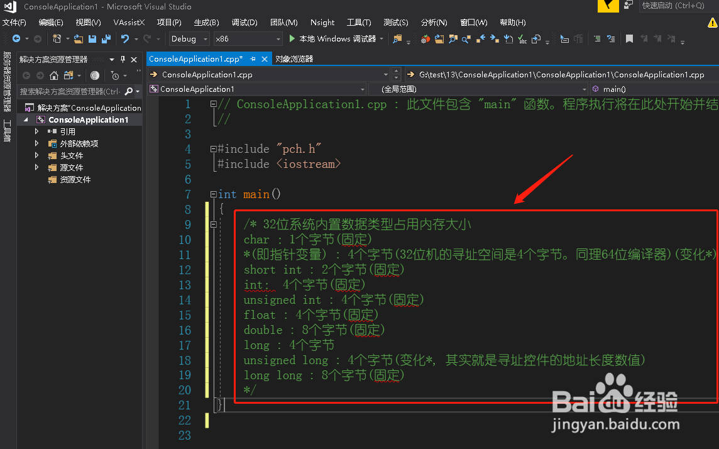The image size is (719, 449).
Task: Open the 工具箱 side tab
Action: click(7, 131)
